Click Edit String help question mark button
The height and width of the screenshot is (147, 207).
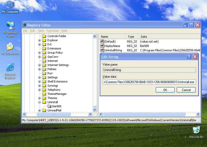coord(189,57)
